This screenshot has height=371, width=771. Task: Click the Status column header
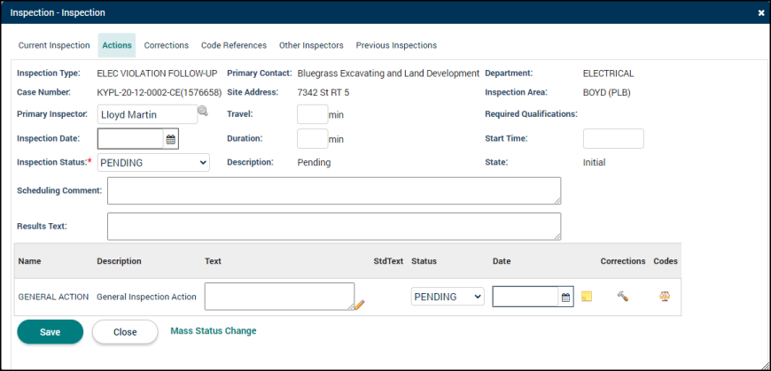coord(424,261)
